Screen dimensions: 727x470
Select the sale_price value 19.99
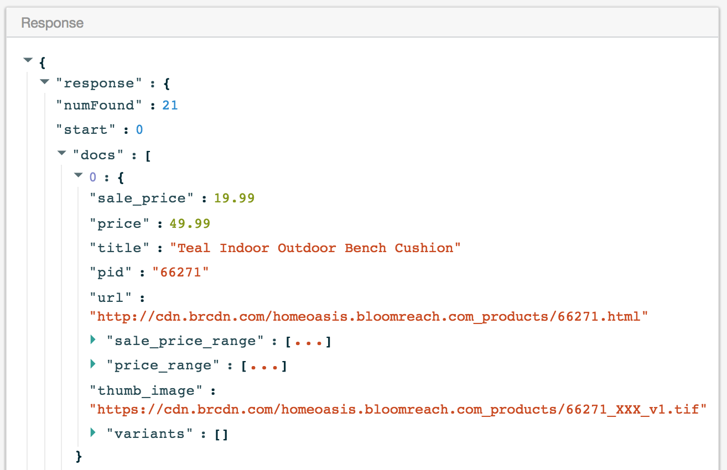[x=234, y=198]
